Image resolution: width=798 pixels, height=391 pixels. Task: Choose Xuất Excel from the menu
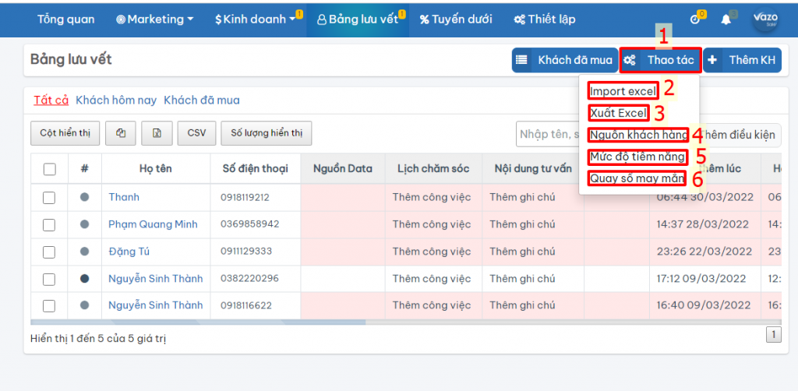pyautogui.click(x=618, y=113)
